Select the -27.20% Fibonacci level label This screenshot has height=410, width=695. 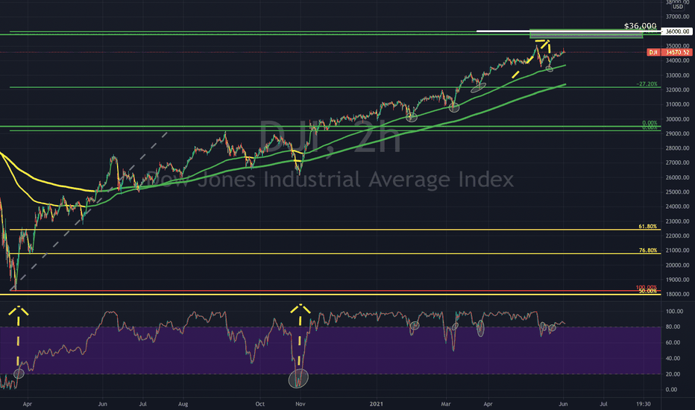point(647,83)
